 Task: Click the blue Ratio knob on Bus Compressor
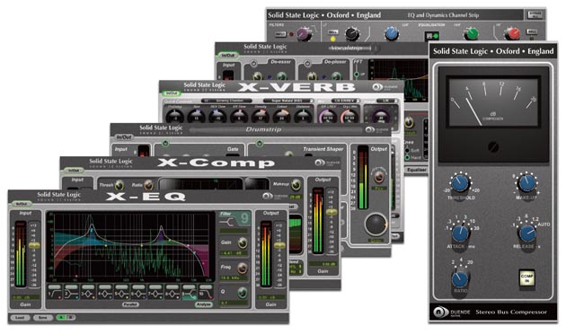click(x=460, y=279)
